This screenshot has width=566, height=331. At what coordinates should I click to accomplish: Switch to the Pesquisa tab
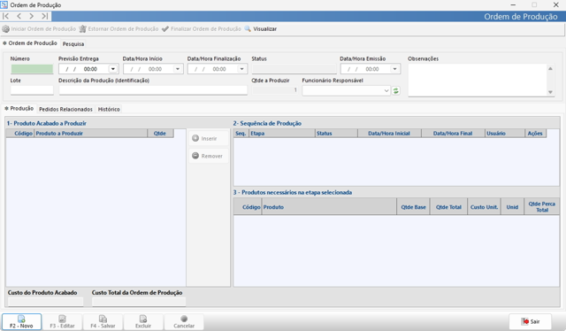pyautogui.click(x=73, y=44)
